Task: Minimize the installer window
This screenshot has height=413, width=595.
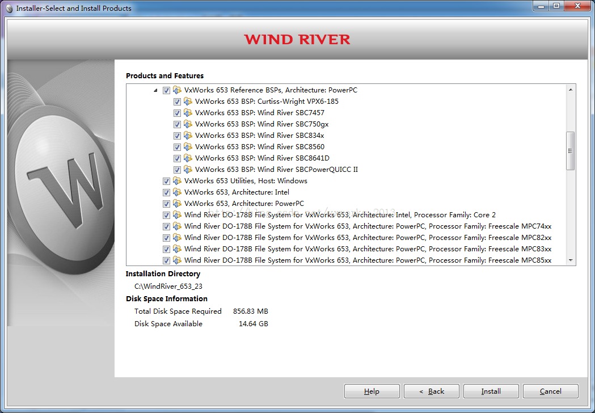Action: click(x=541, y=6)
